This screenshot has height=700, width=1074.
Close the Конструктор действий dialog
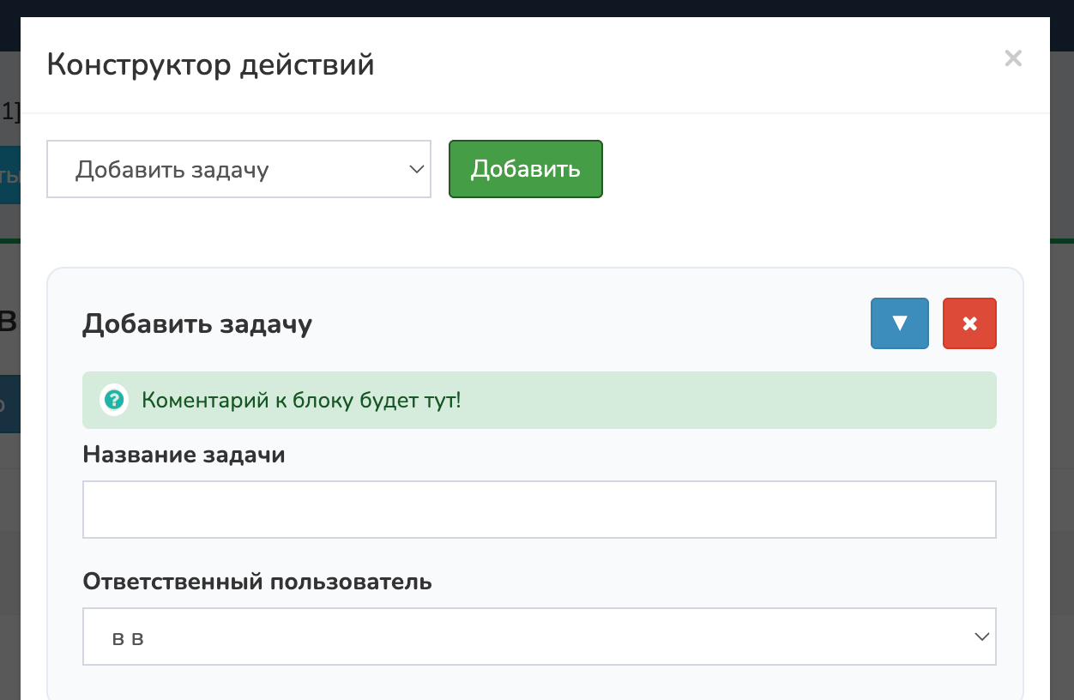click(x=1013, y=58)
